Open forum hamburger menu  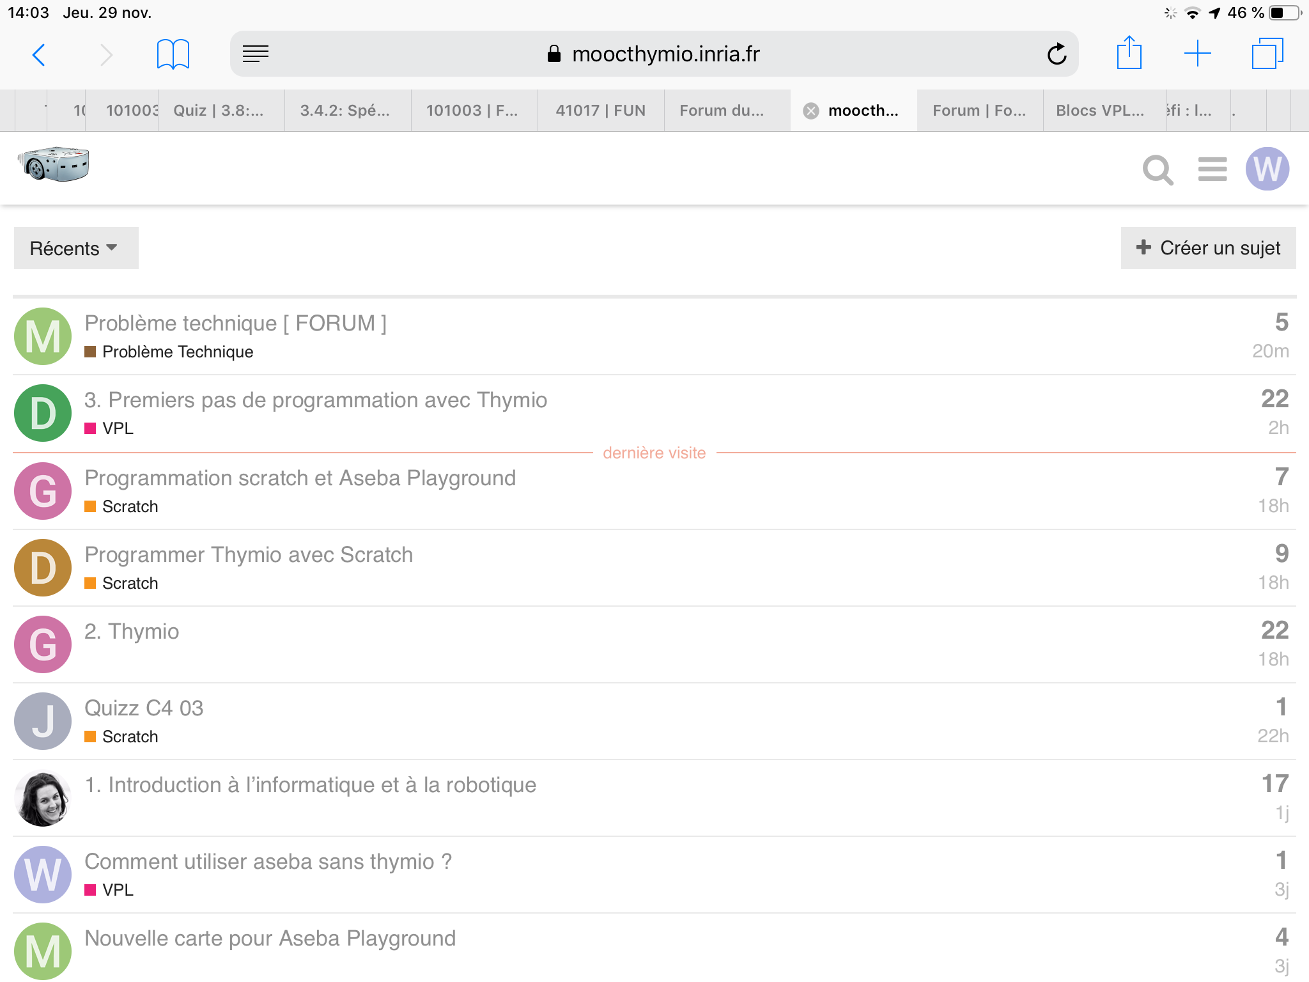(x=1212, y=169)
